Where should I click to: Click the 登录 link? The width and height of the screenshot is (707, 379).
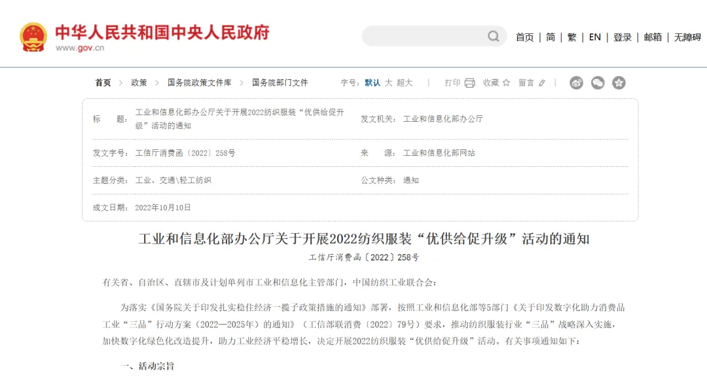tap(622, 37)
